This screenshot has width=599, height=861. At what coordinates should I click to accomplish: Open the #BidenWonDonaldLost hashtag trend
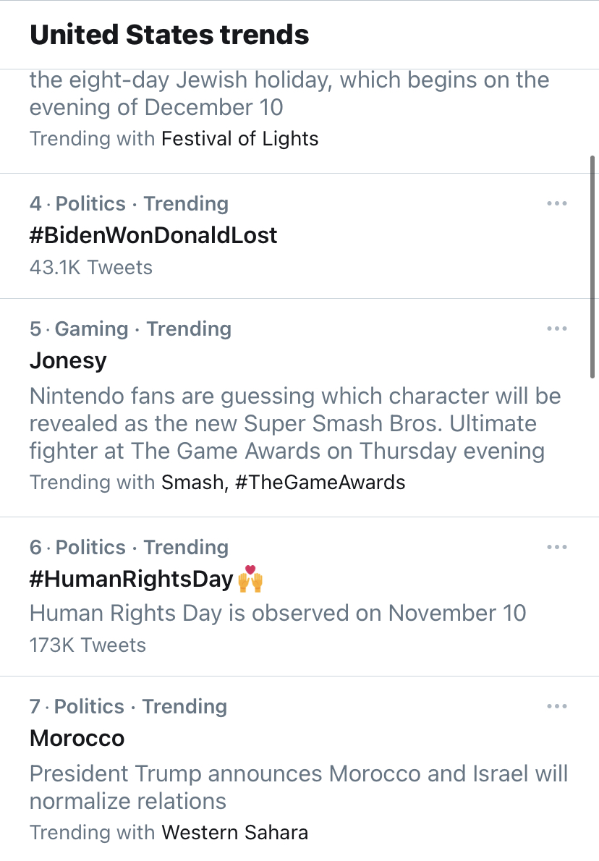coord(153,235)
